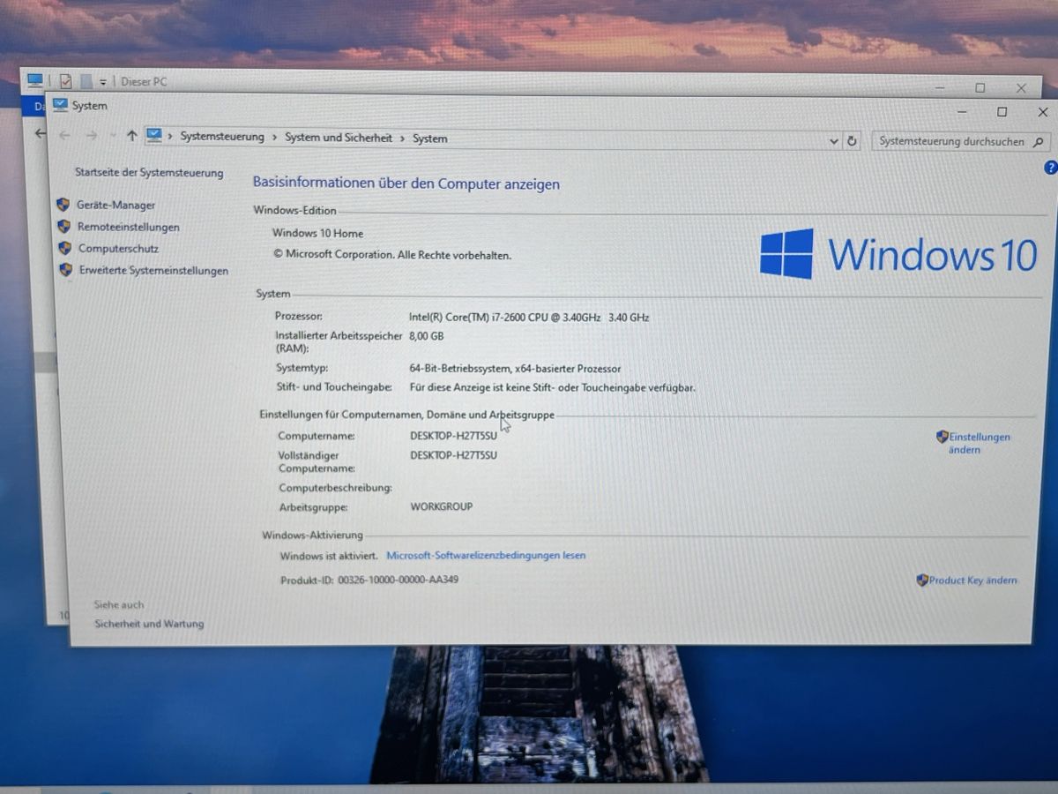
Task: Read Microsoft-Softwarelizenzbedingungen lesen link
Action: (486, 556)
